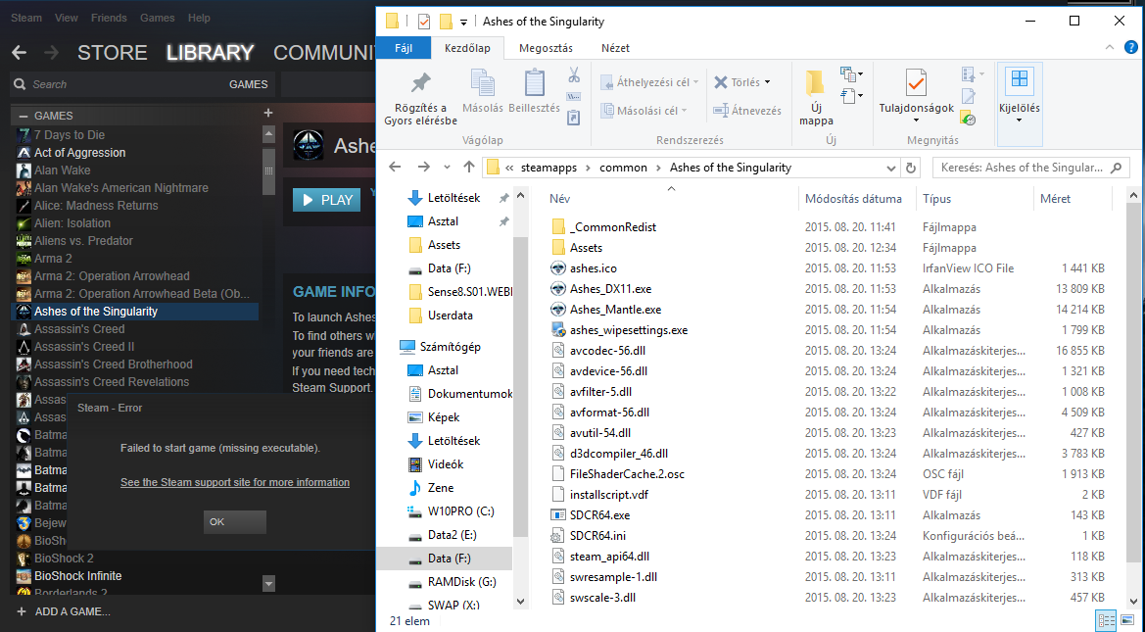Open recent locations dropdown arrow

click(x=447, y=169)
